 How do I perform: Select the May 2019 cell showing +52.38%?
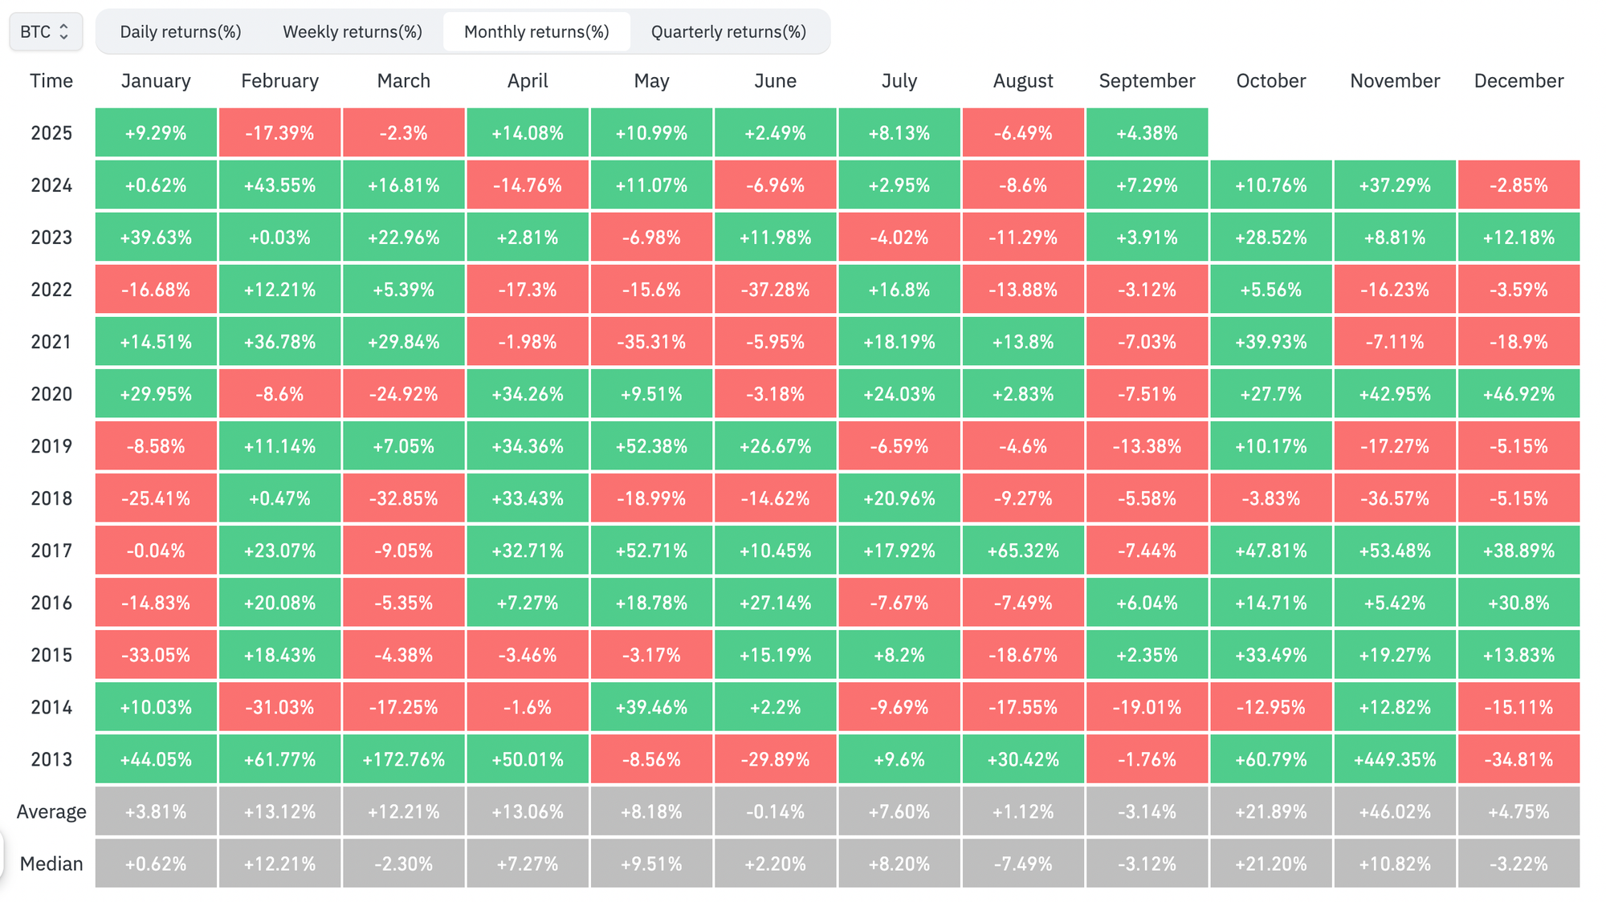point(651,446)
